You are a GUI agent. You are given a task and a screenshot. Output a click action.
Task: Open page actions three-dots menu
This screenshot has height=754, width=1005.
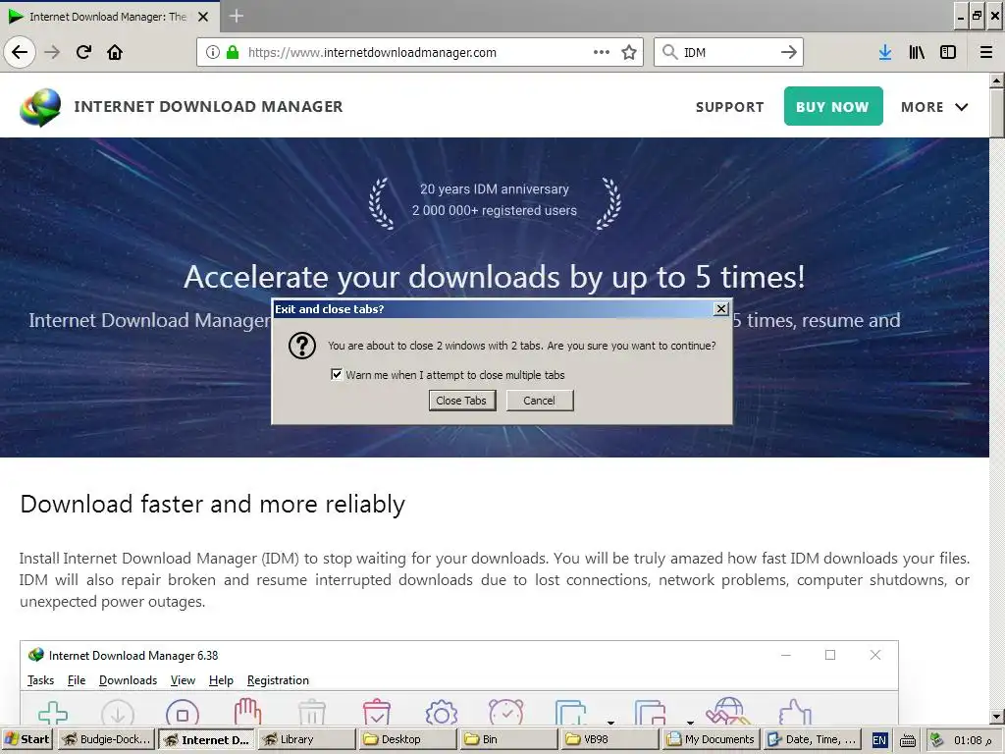point(602,52)
